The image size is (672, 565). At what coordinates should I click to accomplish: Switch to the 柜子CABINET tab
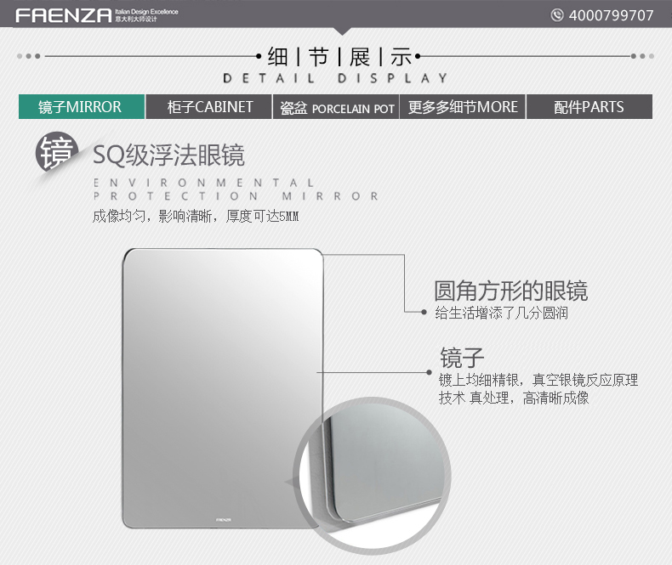pyautogui.click(x=208, y=106)
